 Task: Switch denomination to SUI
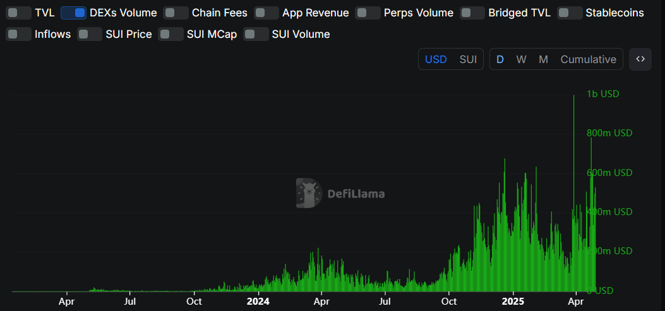pos(468,59)
